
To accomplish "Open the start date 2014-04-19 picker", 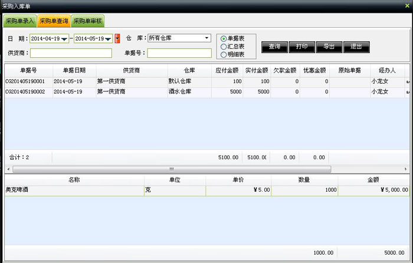I will click(x=64, y=39).
